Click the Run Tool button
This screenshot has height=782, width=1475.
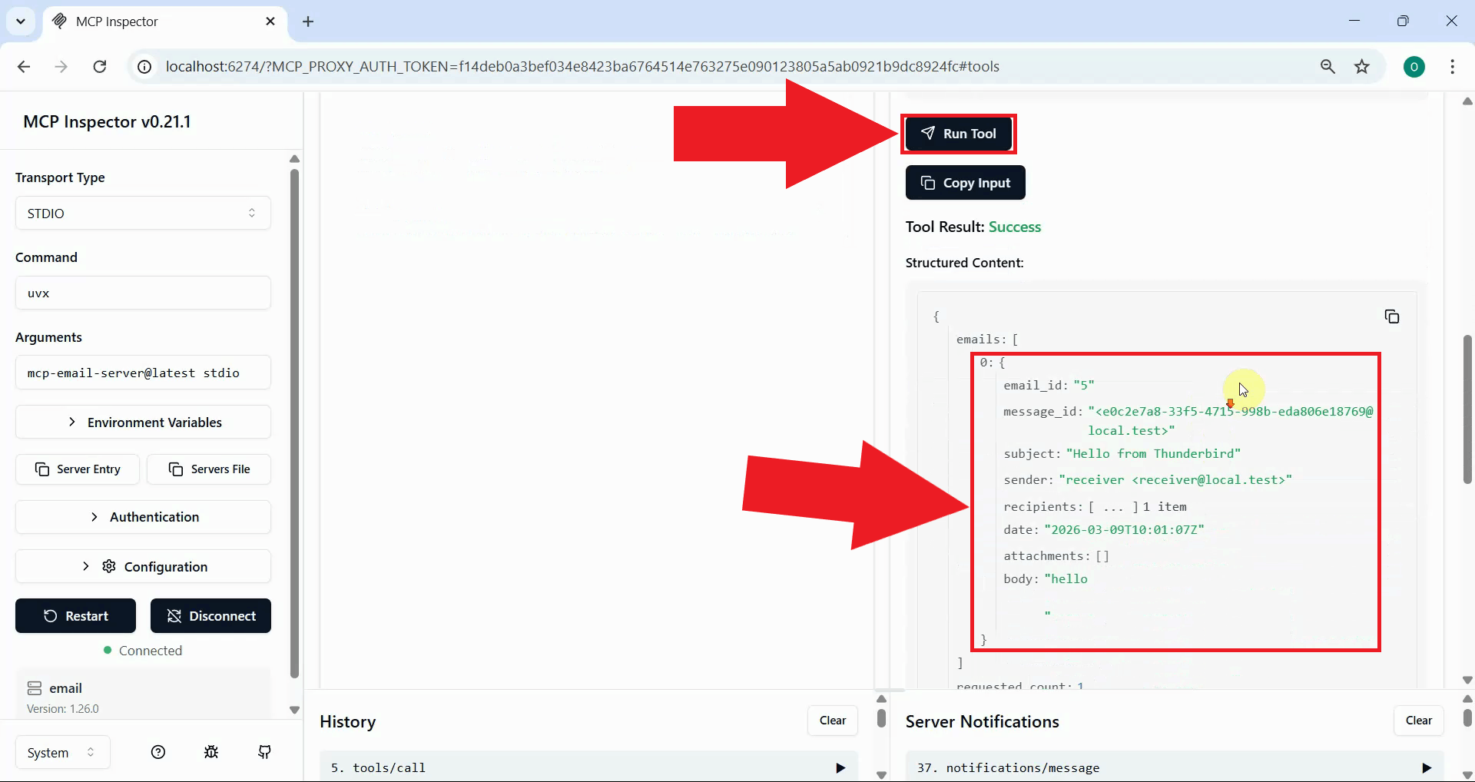coord(958,134)
